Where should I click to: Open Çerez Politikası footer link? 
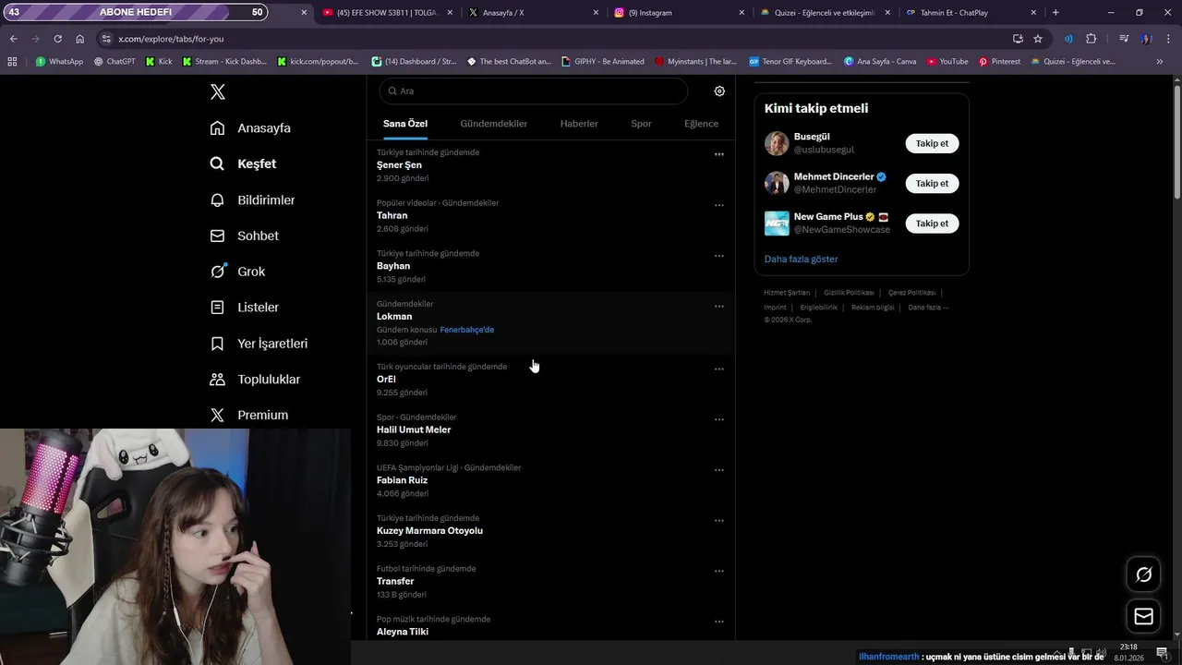(x=911, y=293)
